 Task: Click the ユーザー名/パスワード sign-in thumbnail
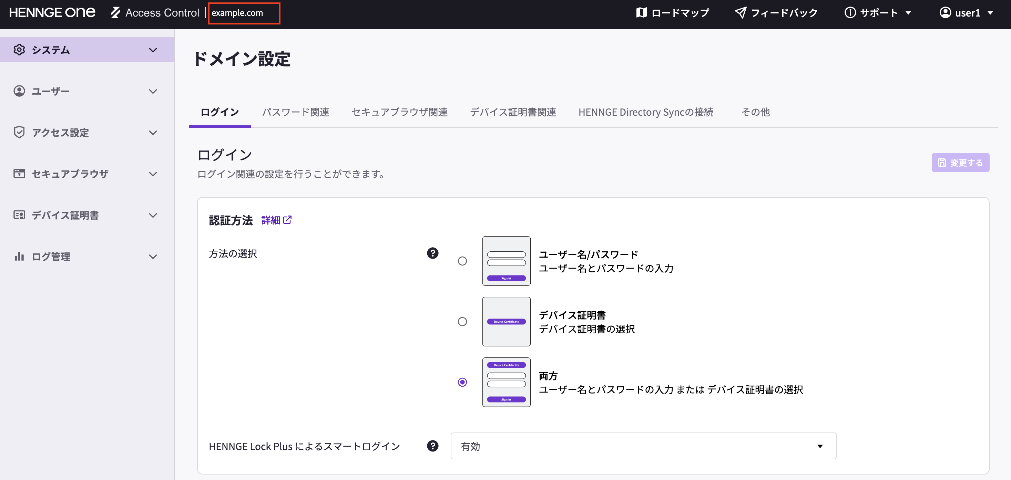pyautogui.click(x=506, y=261)
